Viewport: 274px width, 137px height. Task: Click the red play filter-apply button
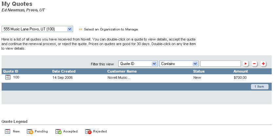click(245, 64)
